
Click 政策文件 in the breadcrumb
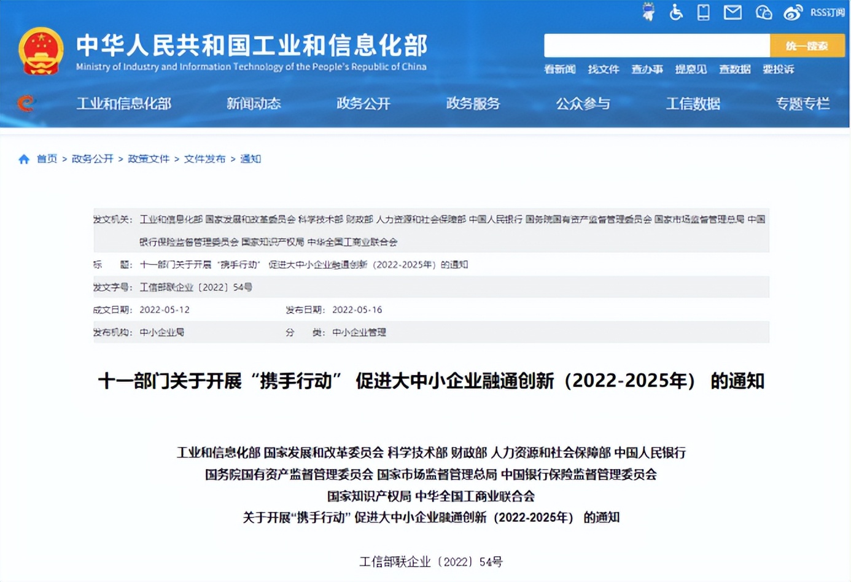(x=149, y=159)
